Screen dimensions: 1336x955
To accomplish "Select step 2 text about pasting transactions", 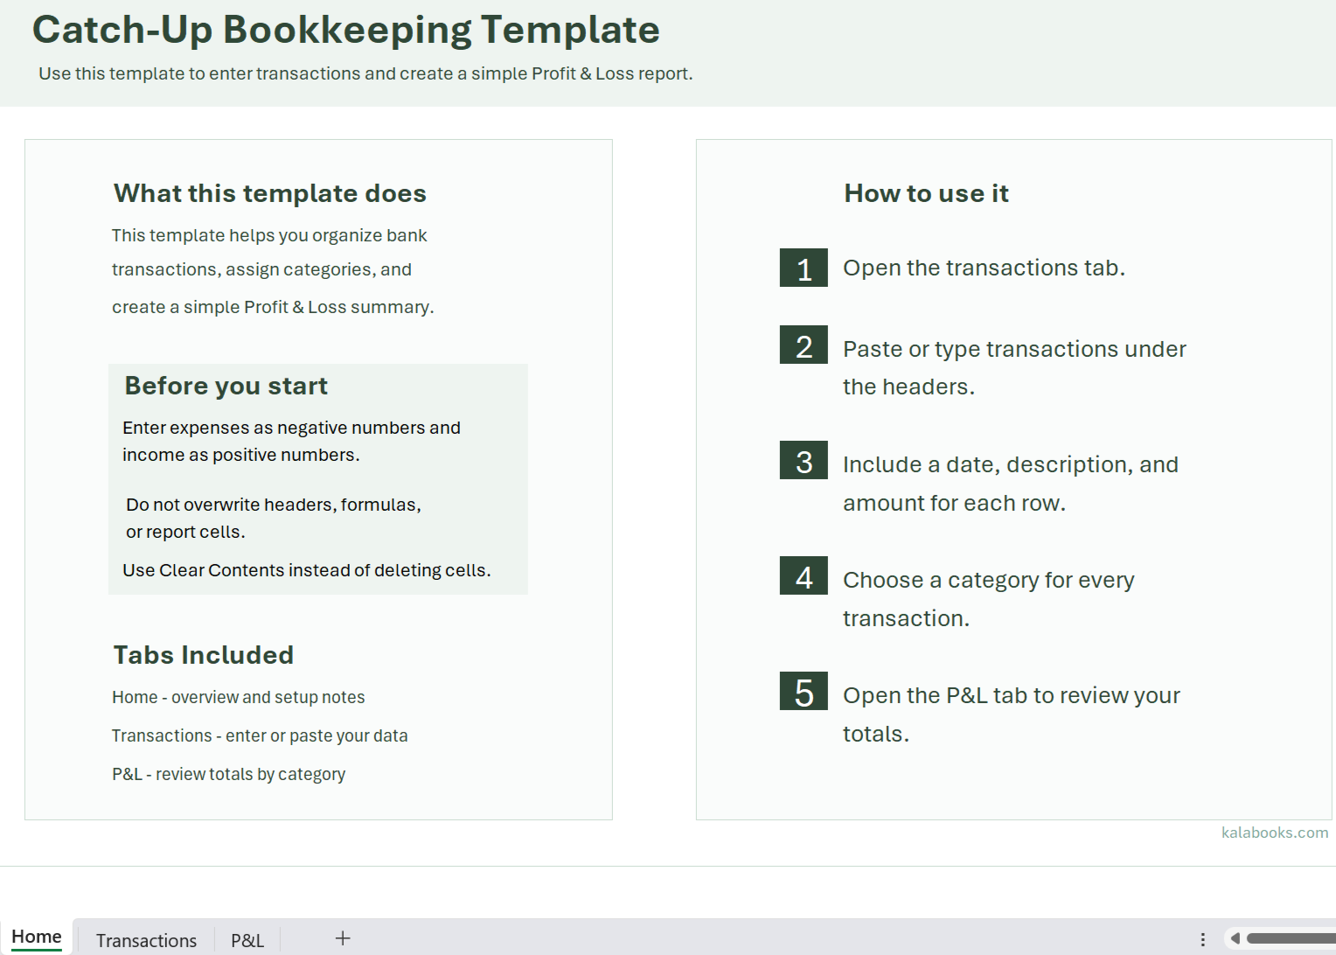I will coord(1014,367).
